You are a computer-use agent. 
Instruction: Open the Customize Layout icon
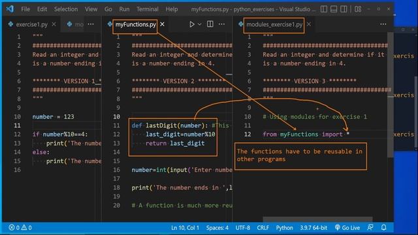(x=358, y=9)
